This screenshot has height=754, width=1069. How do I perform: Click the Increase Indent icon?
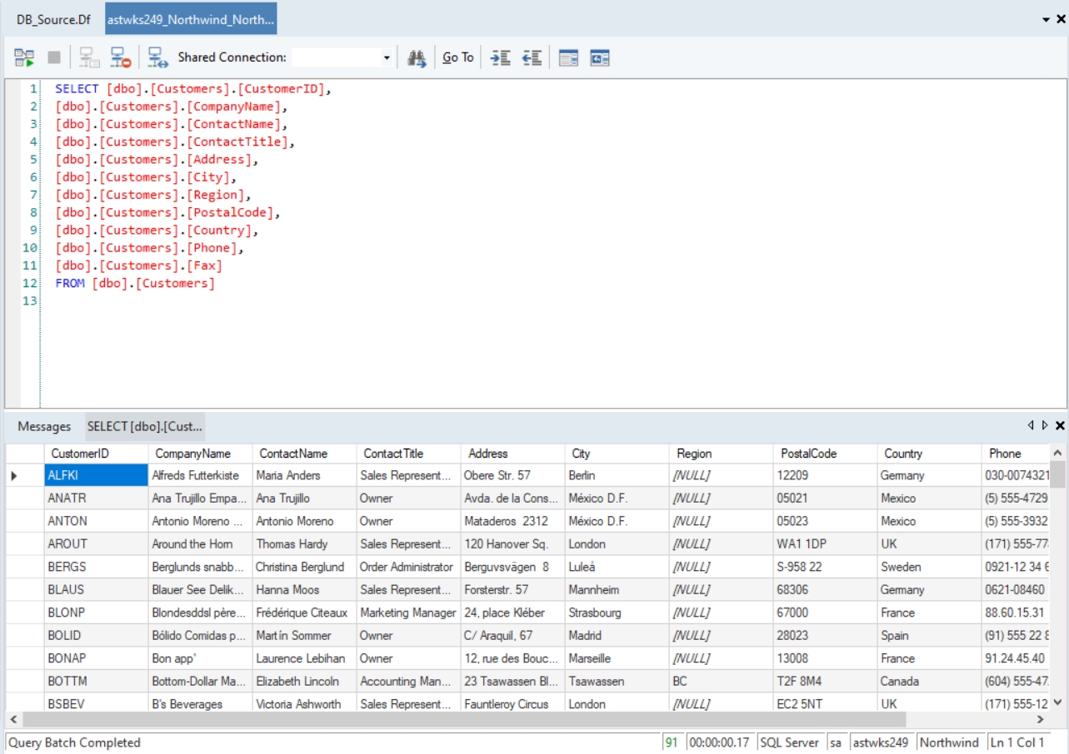(500, 57)
